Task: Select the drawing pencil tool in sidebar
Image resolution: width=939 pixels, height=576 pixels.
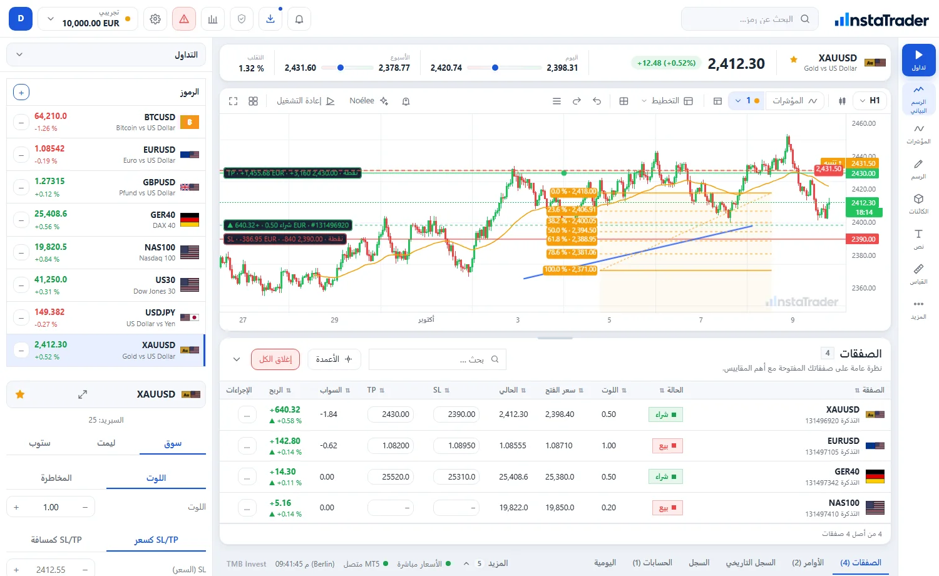Action: 918,169
